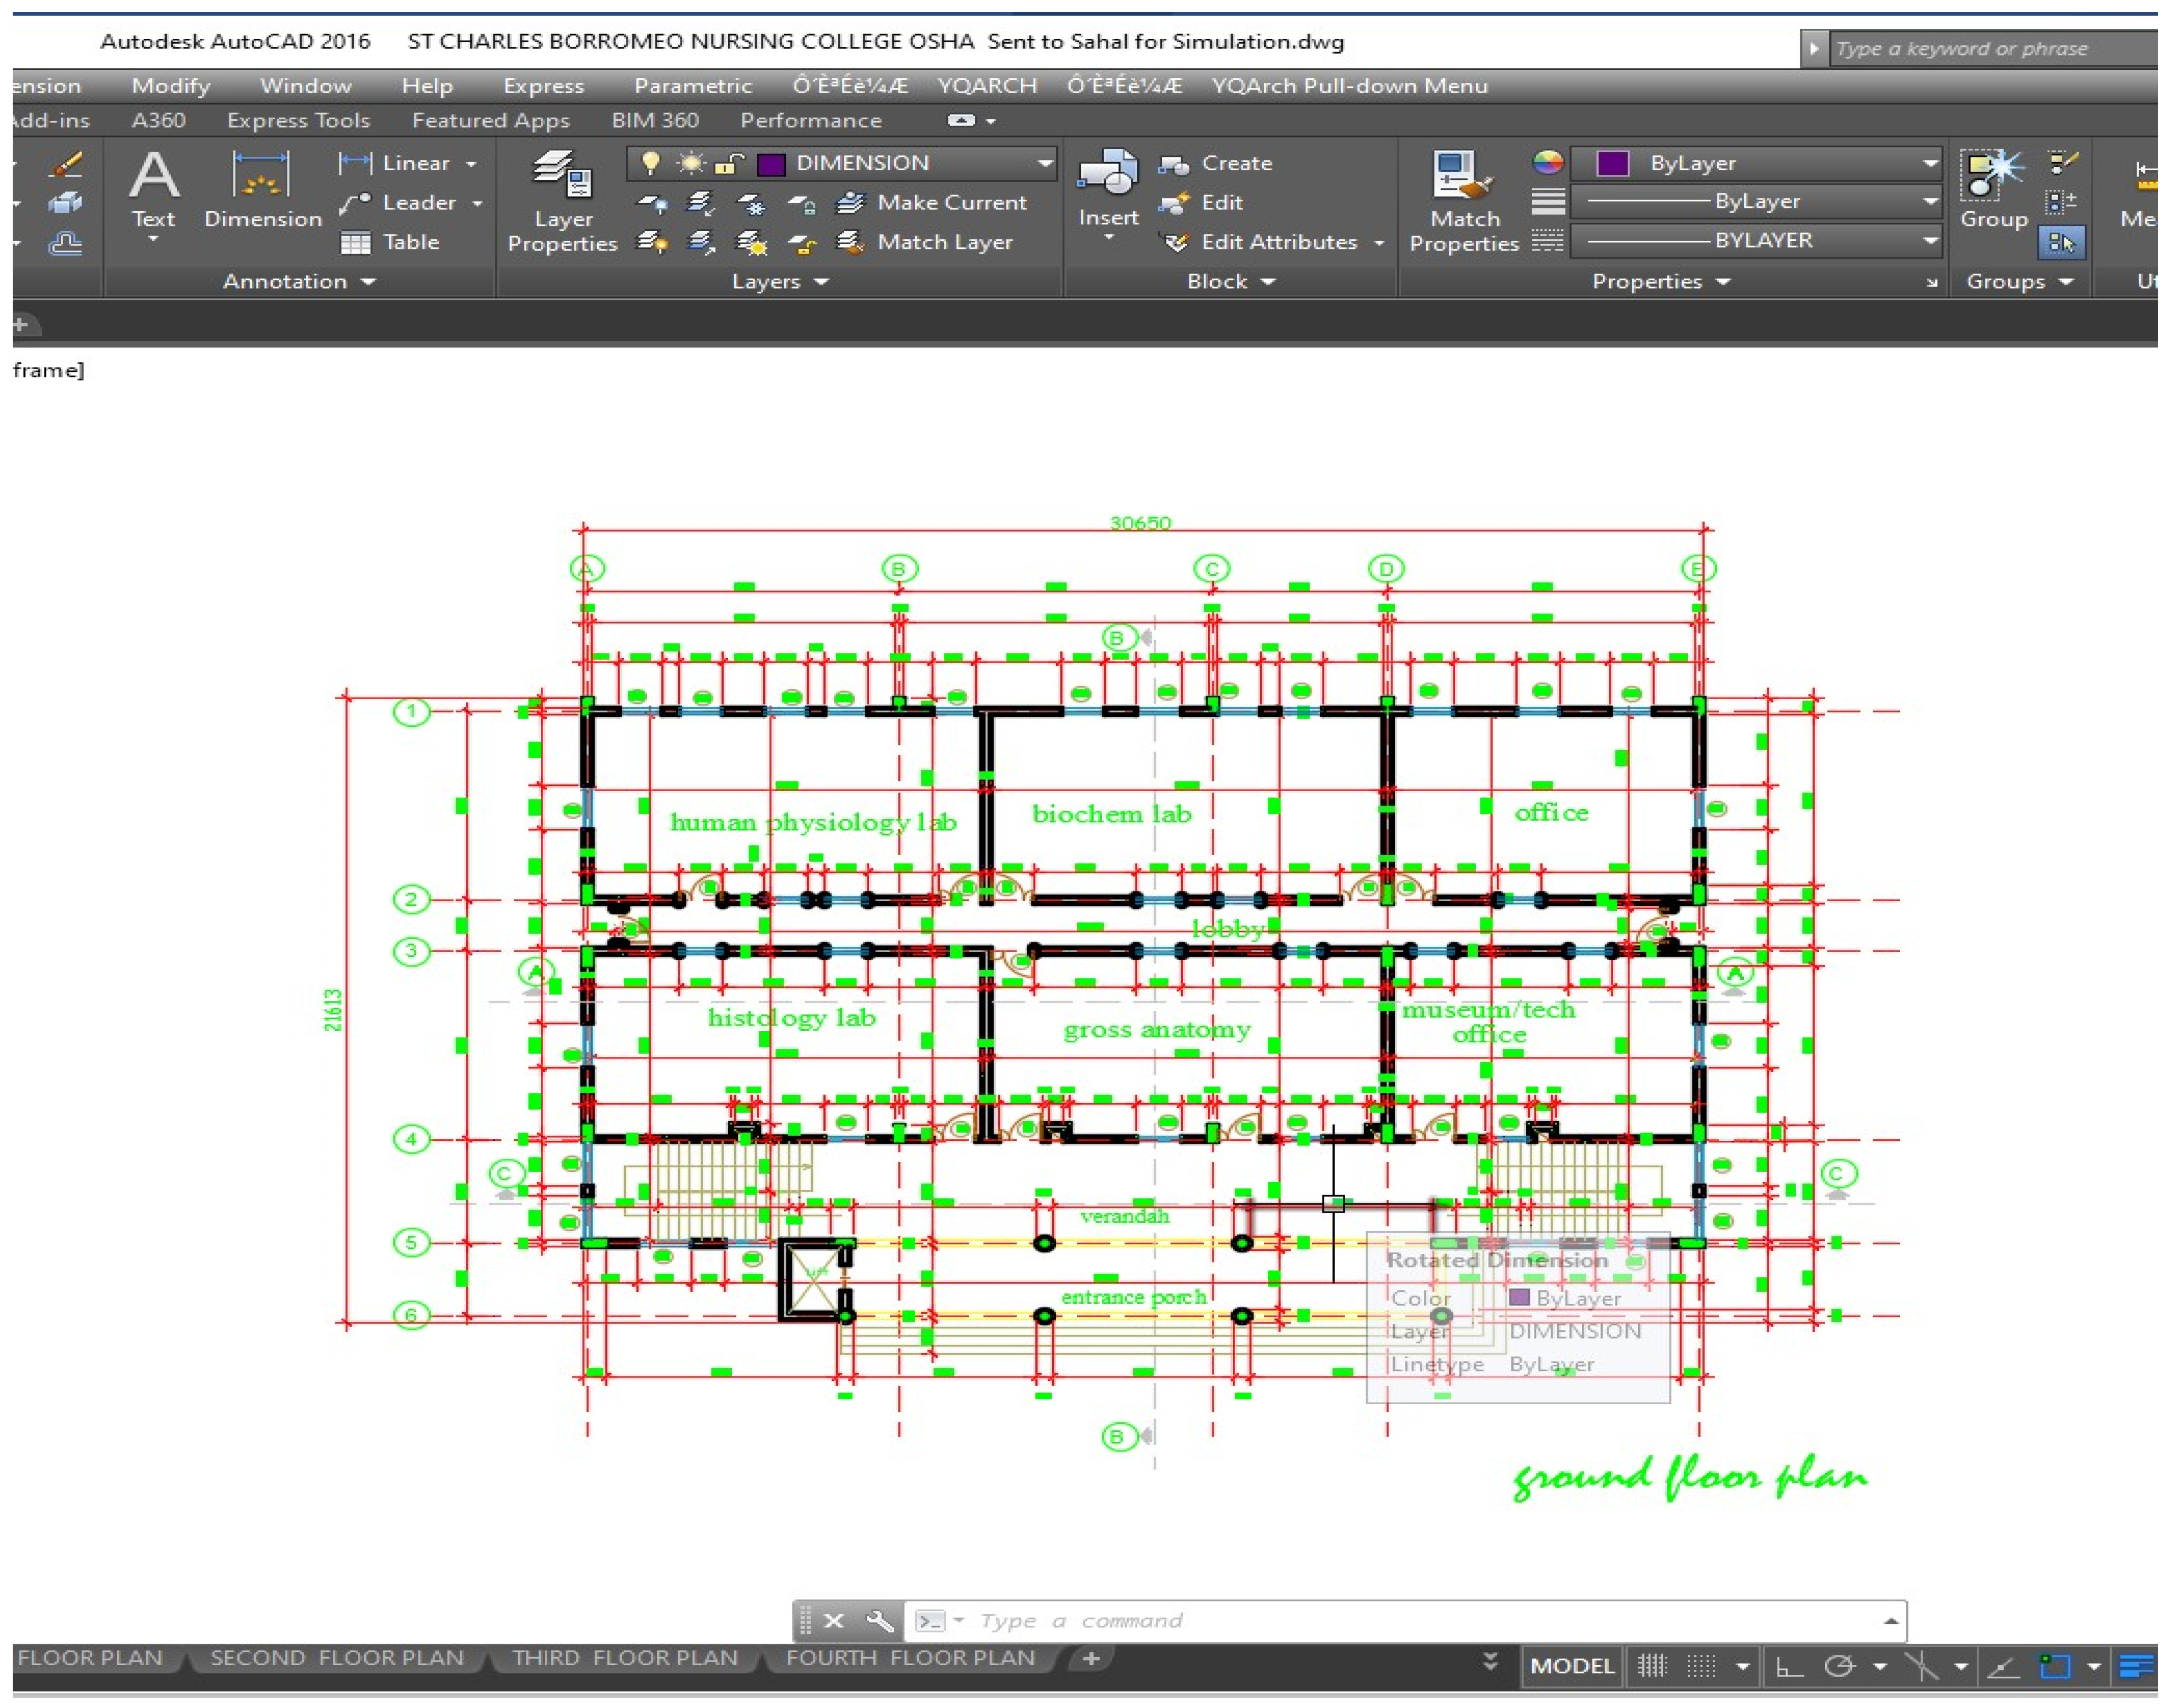This screenshot has height=1708, width=2172.
Task: Open the DIMENSION layer dropdown
Action: (x=1045, y=163)
